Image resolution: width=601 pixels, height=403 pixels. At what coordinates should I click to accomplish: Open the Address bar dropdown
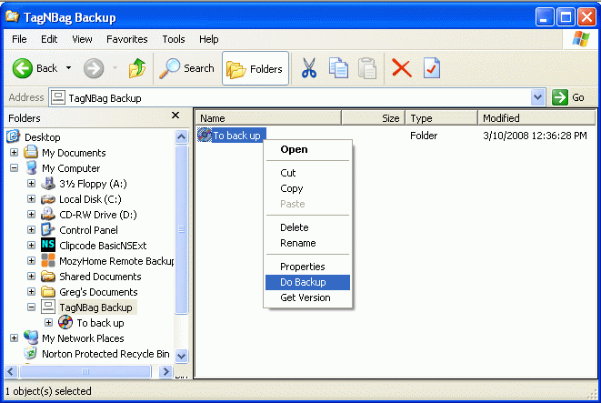pos(537,97)
